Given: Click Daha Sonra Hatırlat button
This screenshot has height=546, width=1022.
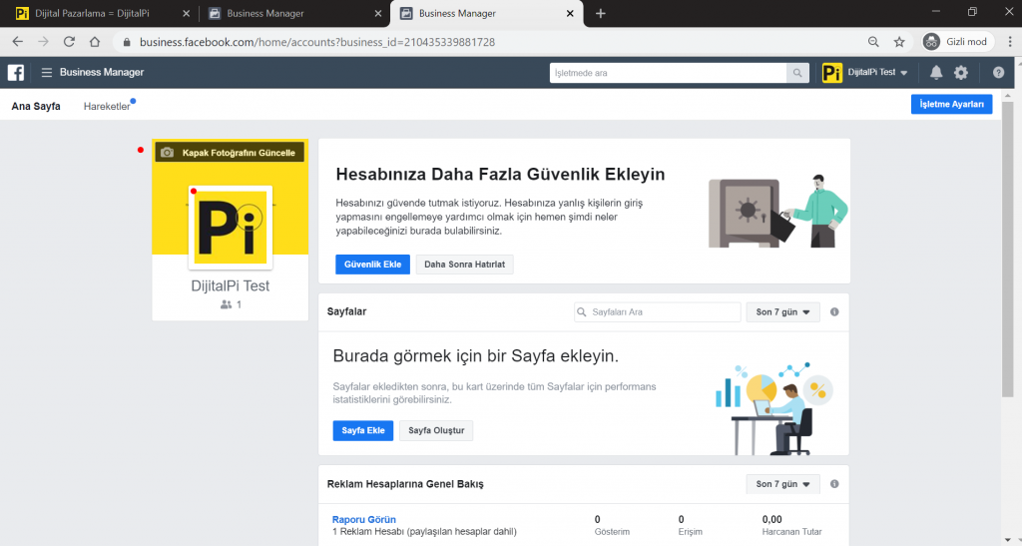Looking at the screenshot, I should point(465,265).
